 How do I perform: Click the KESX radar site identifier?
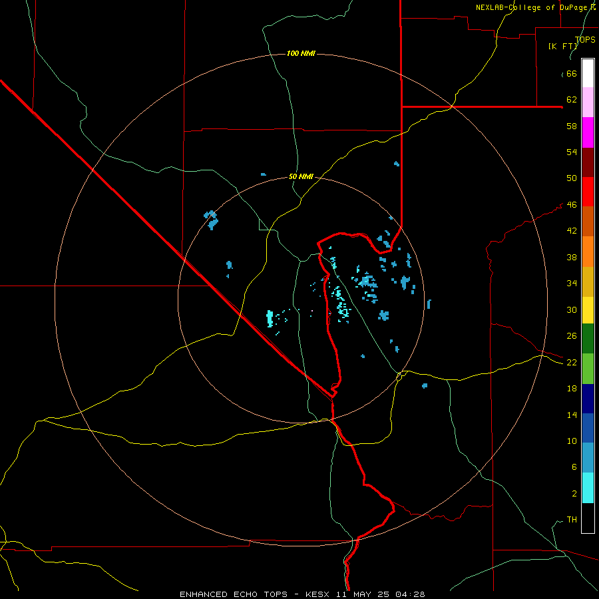click(x=318, y=594)
